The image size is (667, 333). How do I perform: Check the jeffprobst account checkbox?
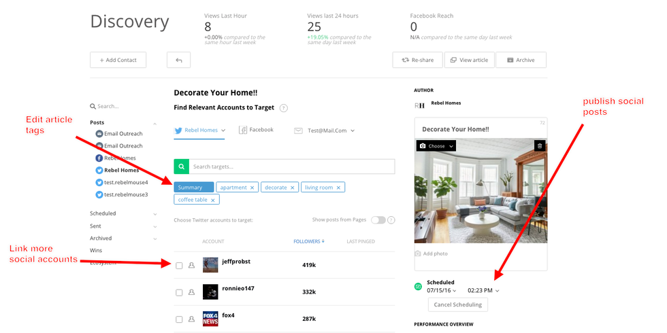pyautogui.click(x=179, y=266)
